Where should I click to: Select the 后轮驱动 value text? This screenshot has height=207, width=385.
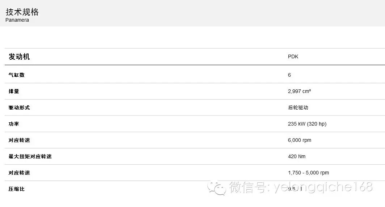pyautogui.click(x=298, y=107)
